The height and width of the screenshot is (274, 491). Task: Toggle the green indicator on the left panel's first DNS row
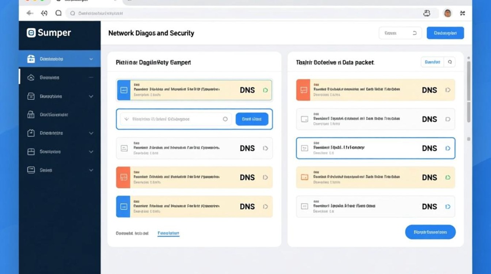click(x=266, y=90)
